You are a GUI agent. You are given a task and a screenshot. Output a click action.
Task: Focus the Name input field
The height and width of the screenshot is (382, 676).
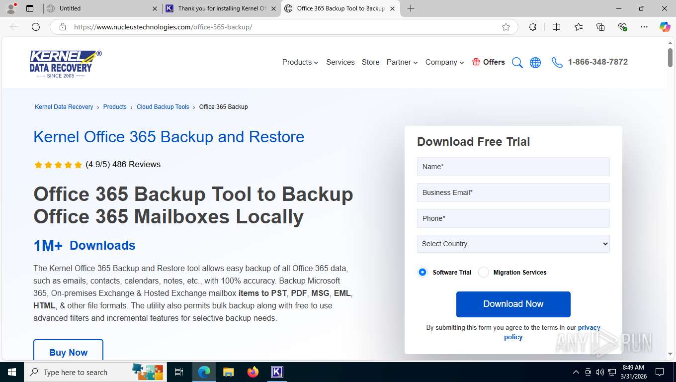point(513,167)
